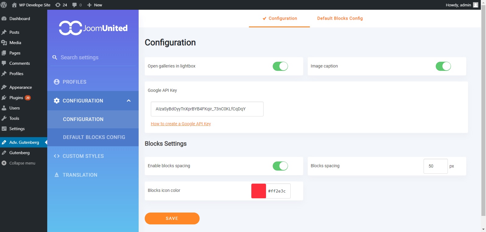Image resolution: width=486 pixels, height=232 pixels.
Task: Click the Translation icon in plugin sidebar
Action: pyautogui.click(x=56, y=175)
